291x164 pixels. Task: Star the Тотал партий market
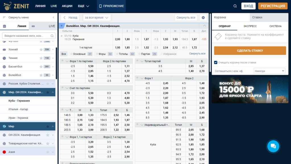[x=137, y=61]
